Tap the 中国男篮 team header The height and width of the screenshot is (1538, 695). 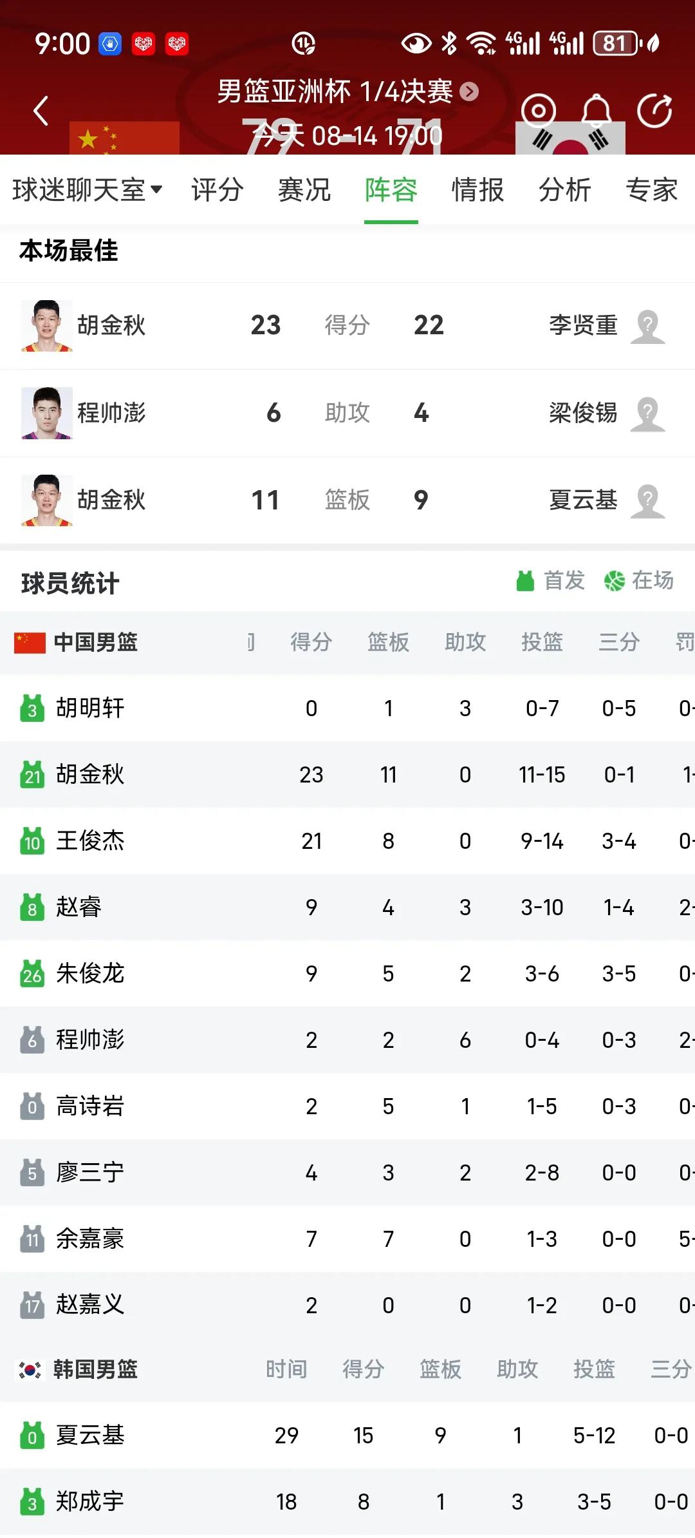pos(76,642)
